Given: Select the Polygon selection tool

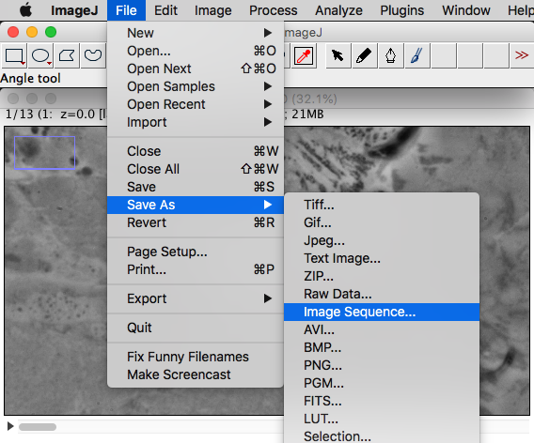Looking at the screenshot, I should [67, 55].
